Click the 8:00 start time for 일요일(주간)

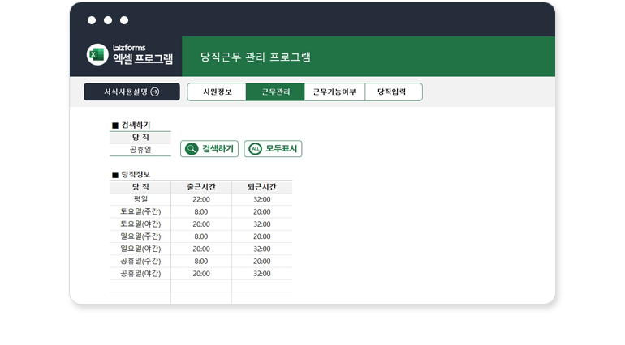[201, 236]
